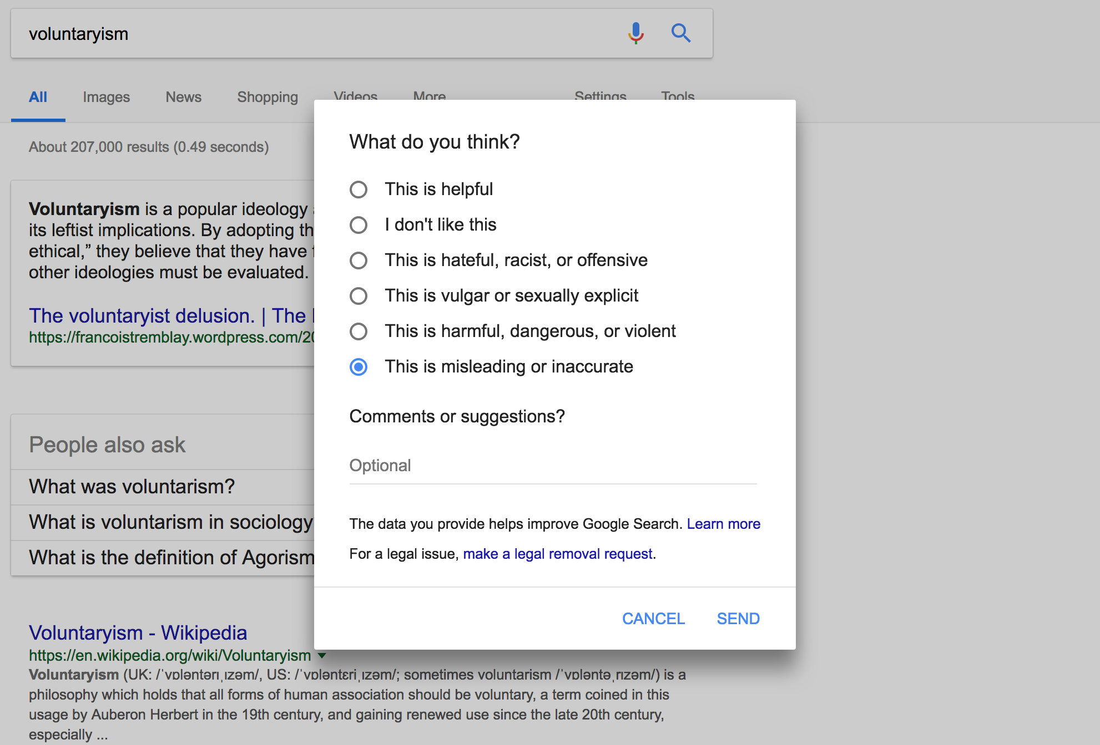Toggle 'This is harmful, dangerous, or violent' option
This screenshot has height=745, width=1100.
pyautogui.click(x=358, y=330)
